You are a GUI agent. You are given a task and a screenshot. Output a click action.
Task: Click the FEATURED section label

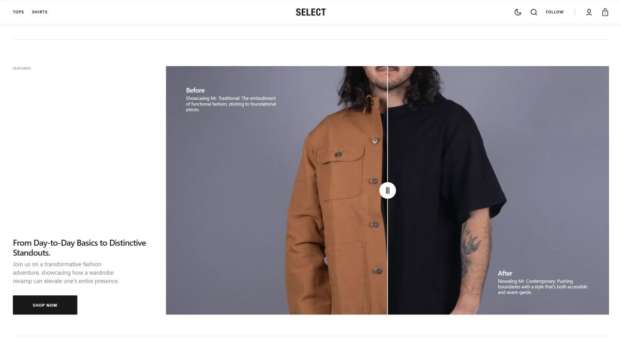tap(22, 68)
